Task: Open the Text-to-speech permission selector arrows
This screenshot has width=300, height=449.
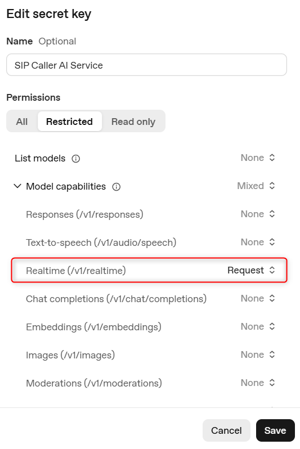Action: (272, 242)
